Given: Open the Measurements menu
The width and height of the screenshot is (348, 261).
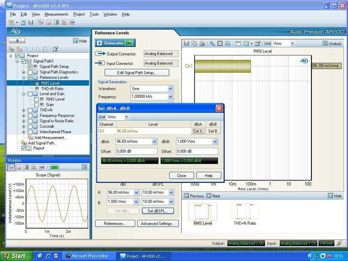Looking at the screenshot, I should pos(57,14).
